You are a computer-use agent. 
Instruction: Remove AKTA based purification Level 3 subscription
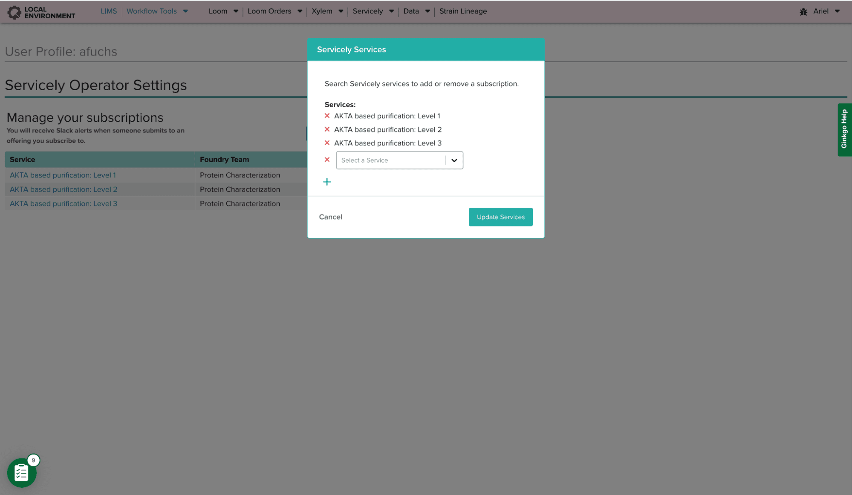327,143
